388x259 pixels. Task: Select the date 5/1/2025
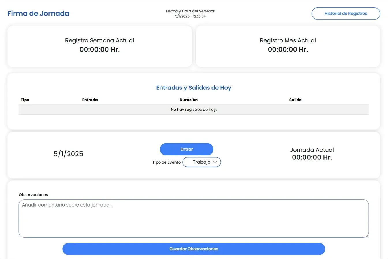click(68, 154)
